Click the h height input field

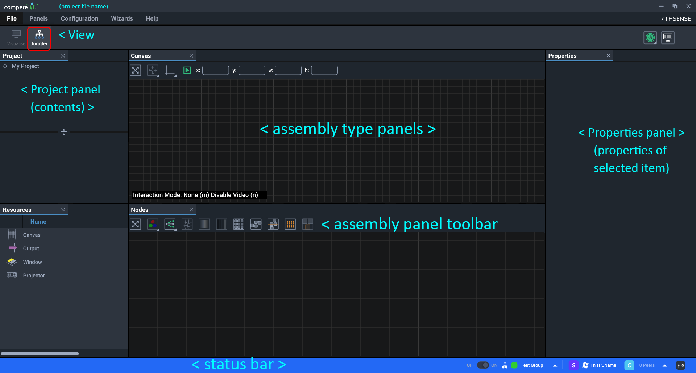coord(324,70)
